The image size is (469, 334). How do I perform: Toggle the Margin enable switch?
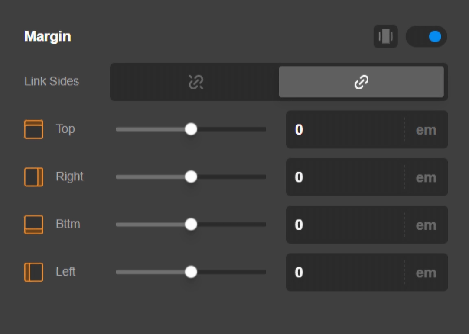427,36
